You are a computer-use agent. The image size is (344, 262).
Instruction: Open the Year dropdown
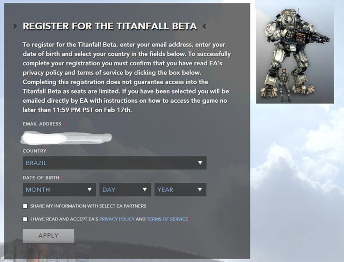tap(180, 190)
